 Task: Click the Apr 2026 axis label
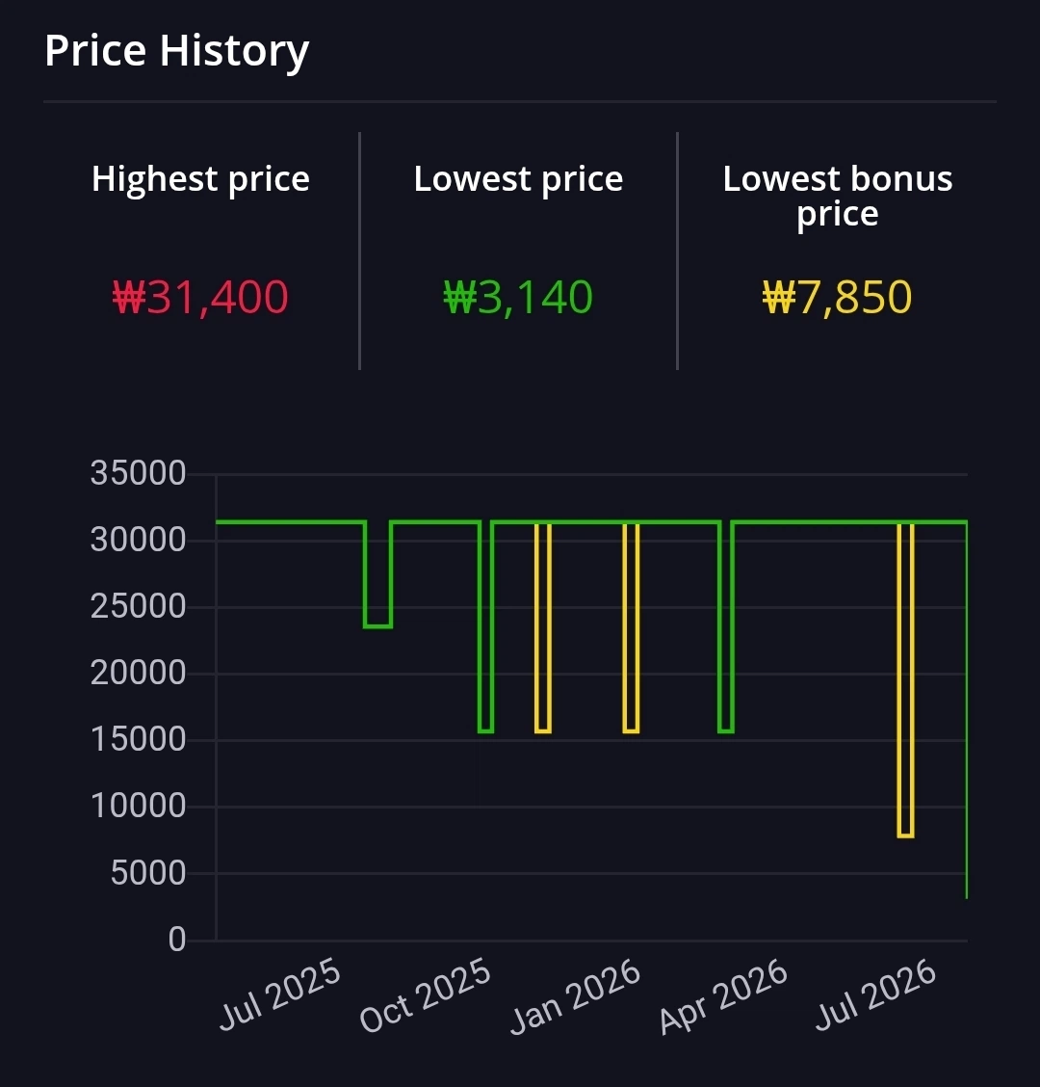724,996
